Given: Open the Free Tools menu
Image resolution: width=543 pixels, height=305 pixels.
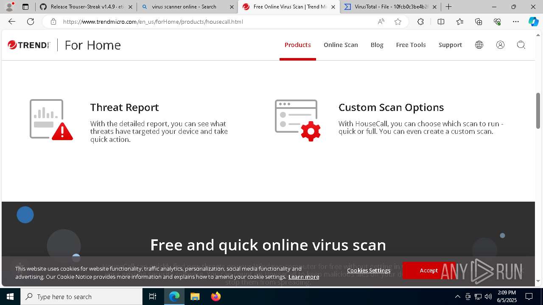Looking at the screenshot, I should tap(411, 45).
